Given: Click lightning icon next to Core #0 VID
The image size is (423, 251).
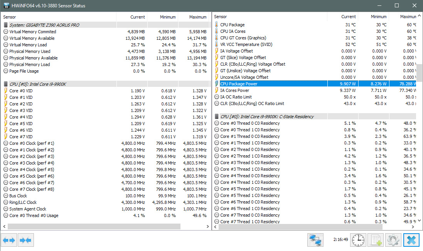Looking at the screenshot, I should [x=6, y=90].
